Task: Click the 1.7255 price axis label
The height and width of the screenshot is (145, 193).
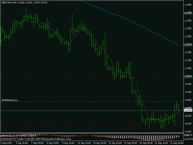Action: [x=188, y=36]
